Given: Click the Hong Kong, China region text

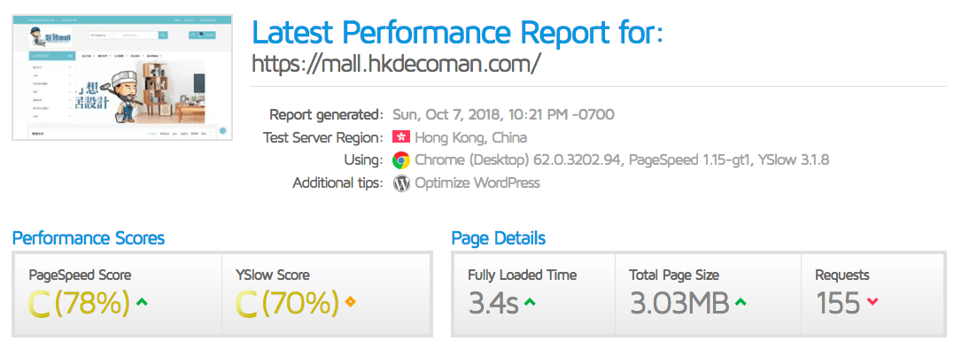Looking at the screenshot, I should tap(471, 137).
